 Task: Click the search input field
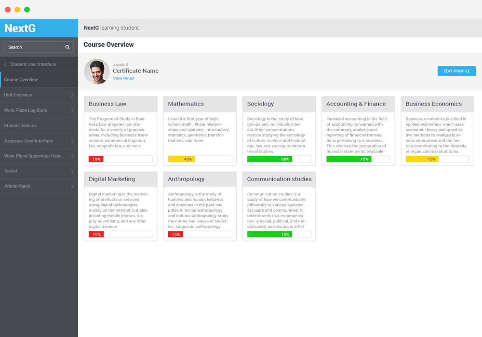34,47
